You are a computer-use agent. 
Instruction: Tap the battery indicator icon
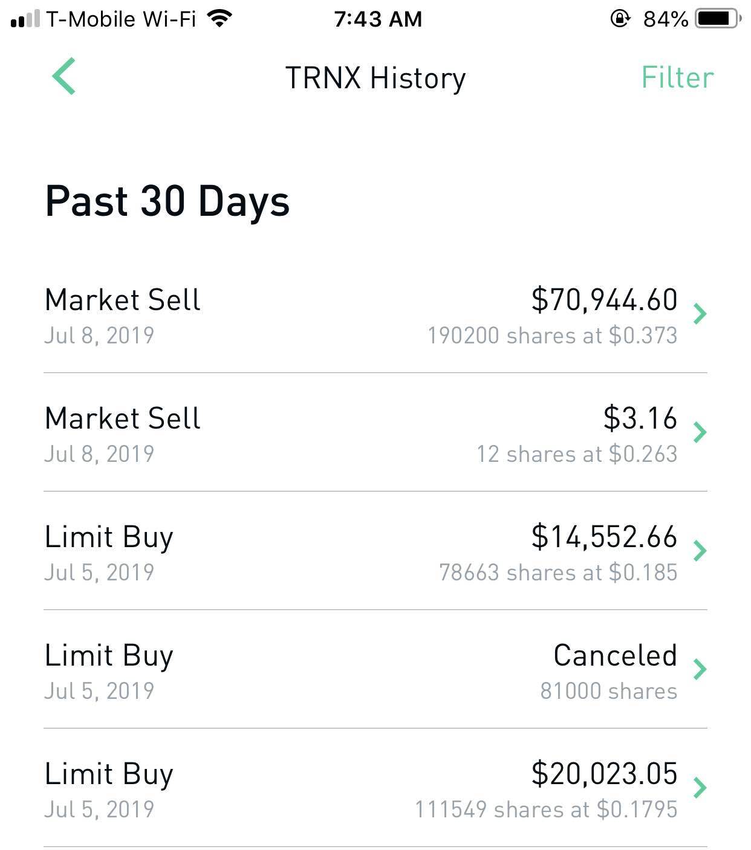click(718, 19)
